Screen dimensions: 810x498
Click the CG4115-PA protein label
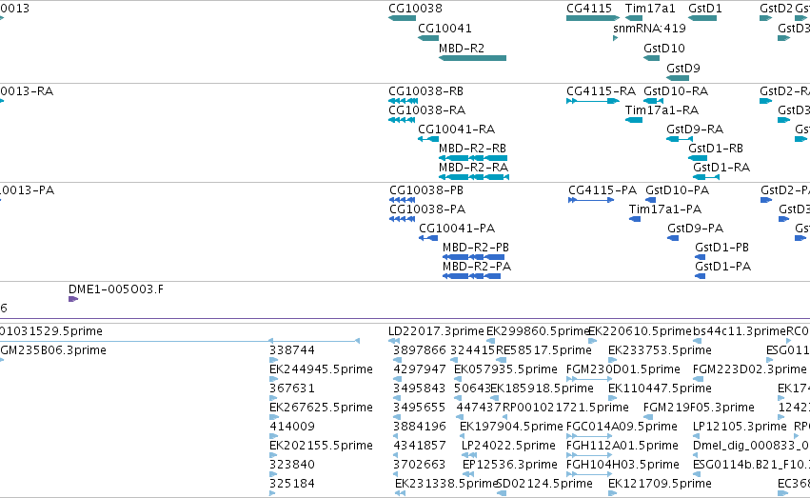(x=603, y=190)
